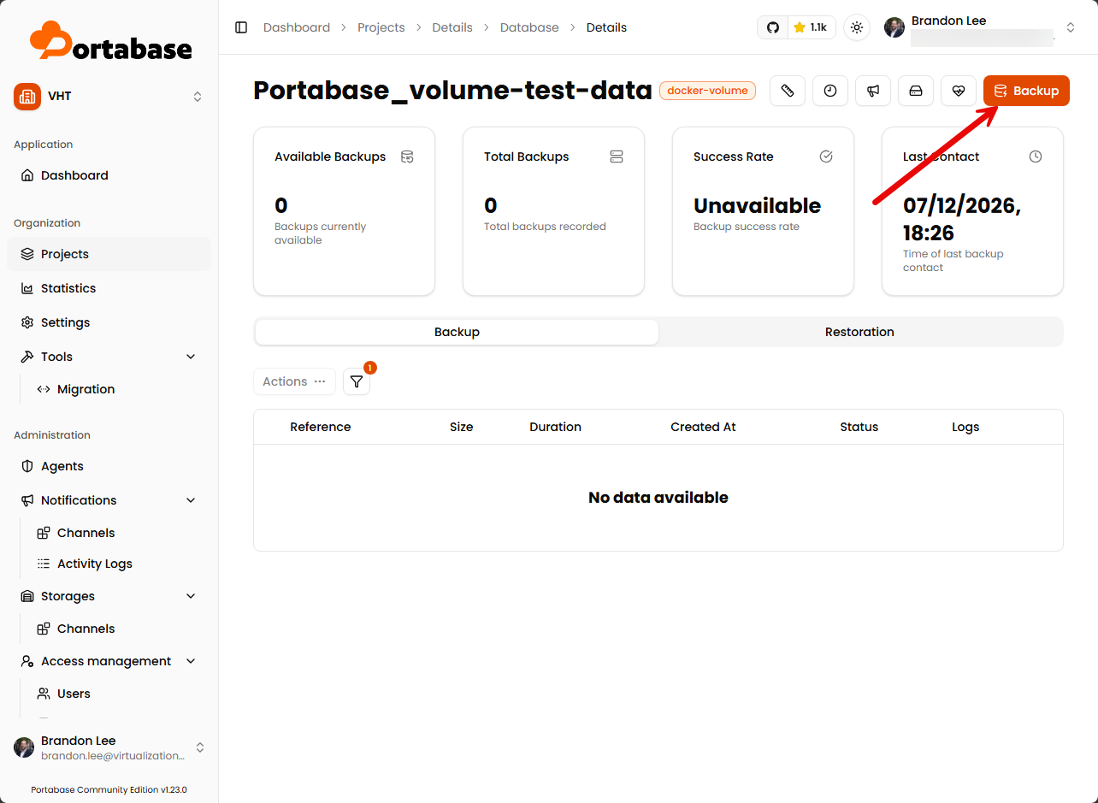This screenshot has width=1098, height=803.
Task: Open the Actions menu button
Action: coord(294,381)
